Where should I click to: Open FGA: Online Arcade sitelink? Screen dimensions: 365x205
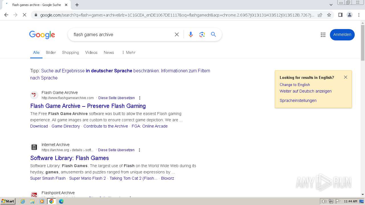[x=150, y=126]
